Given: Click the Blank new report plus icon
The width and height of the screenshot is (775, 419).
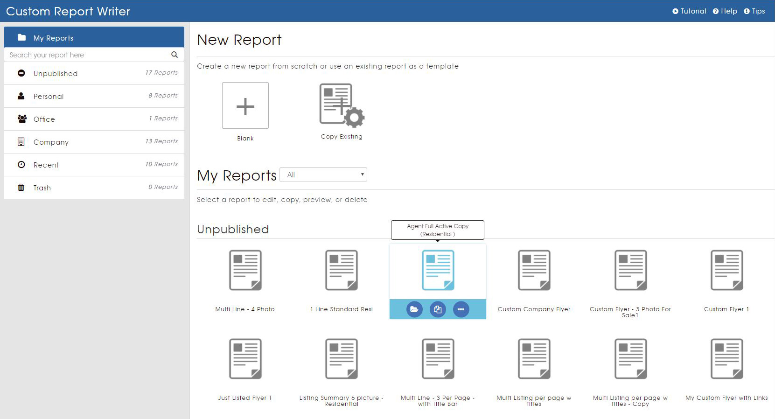Looking at the screenshot, I should [x=245, y=106].
